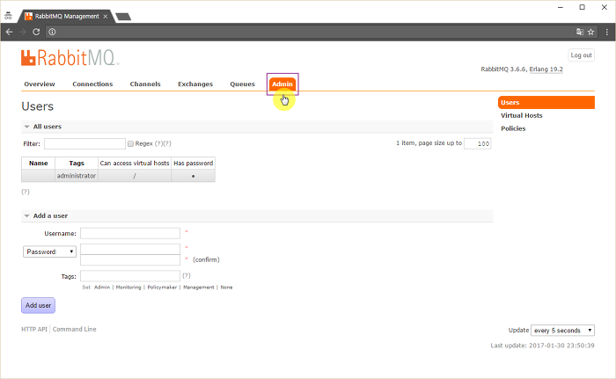616x379 pixels.
Task: Reload the page with refresh icon
Action: pos(36,32)
